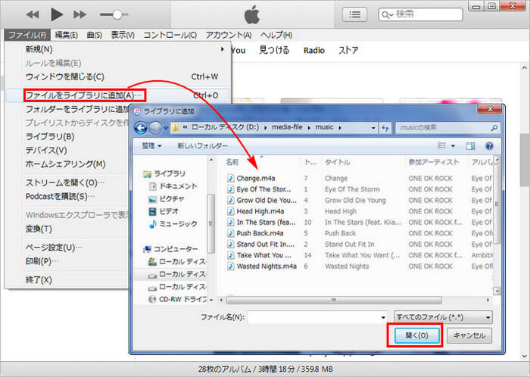Choose デバイス(V) in the File menu
This screenshot has height=377, width=530.
[46, 150]
